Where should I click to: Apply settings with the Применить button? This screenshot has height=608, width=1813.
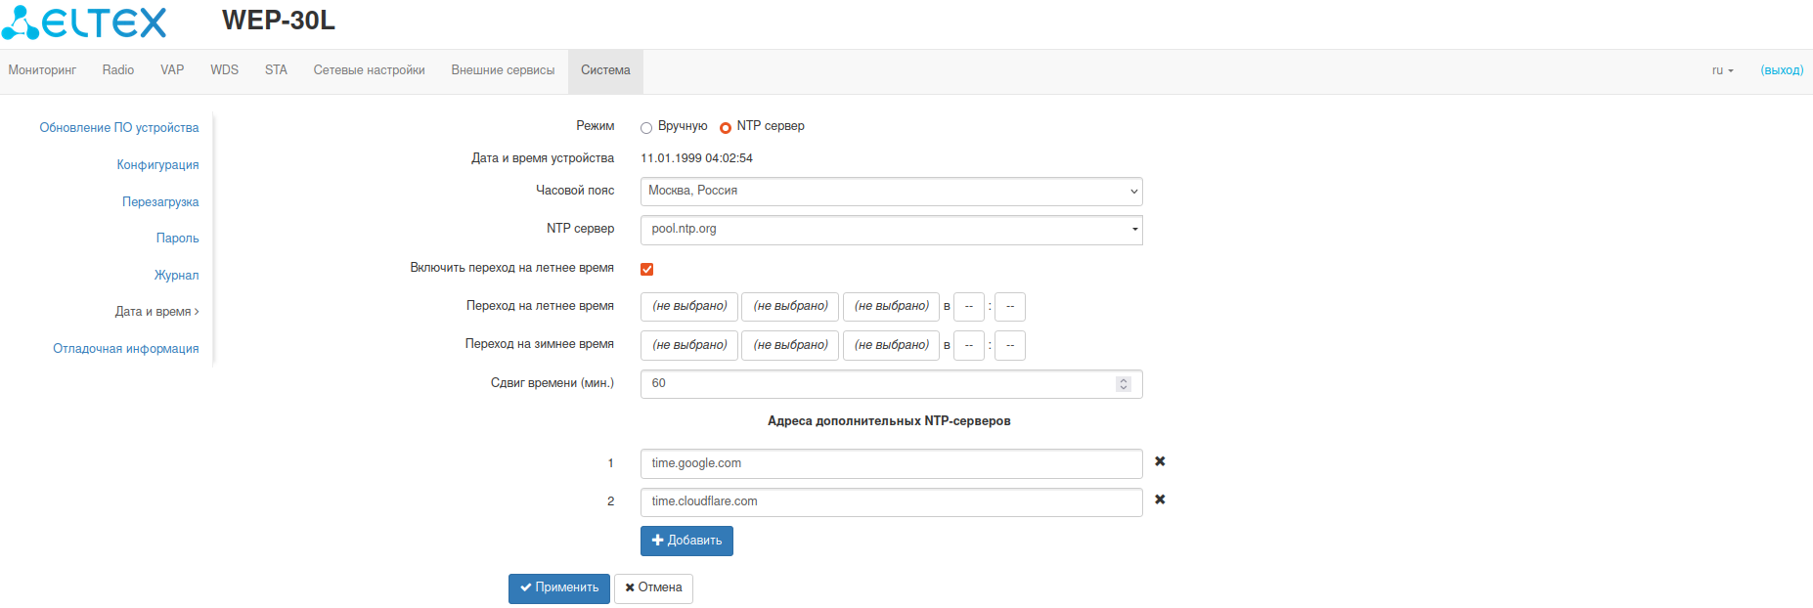tap(559, 587)
